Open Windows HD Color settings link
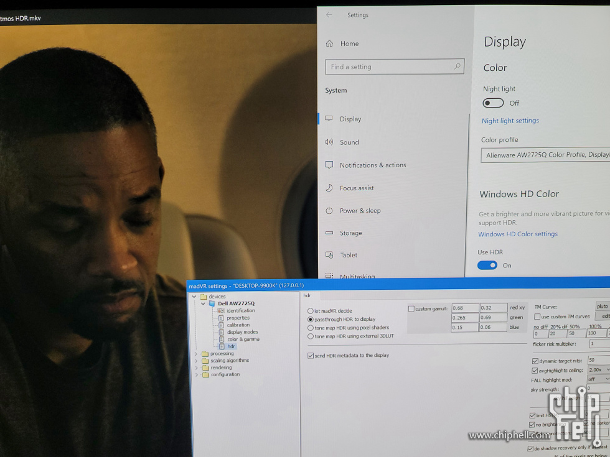This screenshot has width=610, height=457. (518, 234)
